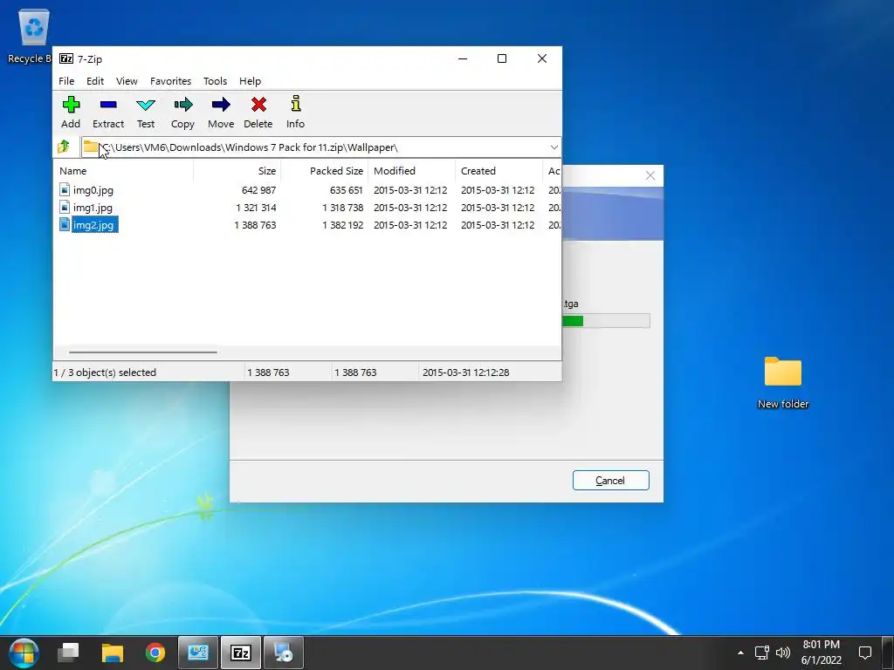Open the Edit menu
This screenshot has height=670, width=894.
point(94,81)
